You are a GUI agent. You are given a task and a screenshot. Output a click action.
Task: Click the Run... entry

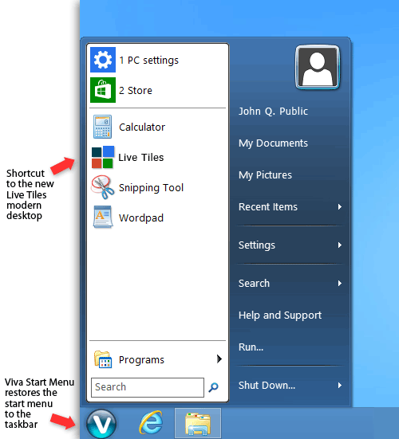pos(251,347)
